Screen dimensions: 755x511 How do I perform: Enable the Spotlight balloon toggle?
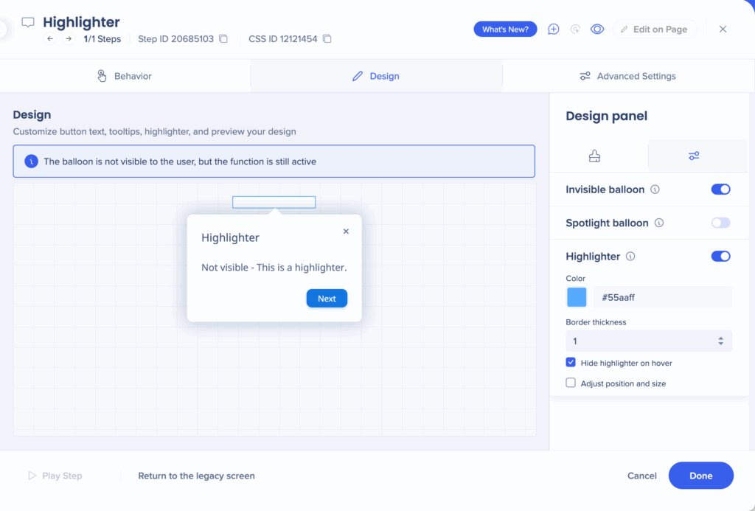tap(720, 223)
